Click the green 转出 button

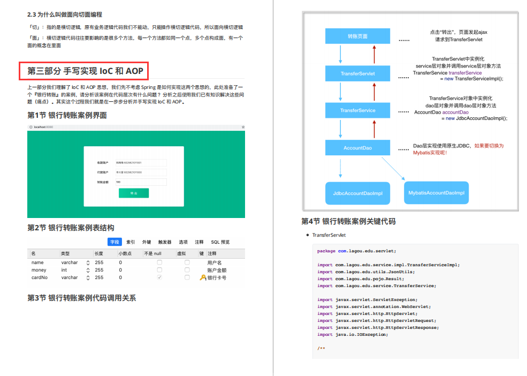click(134, 193)
